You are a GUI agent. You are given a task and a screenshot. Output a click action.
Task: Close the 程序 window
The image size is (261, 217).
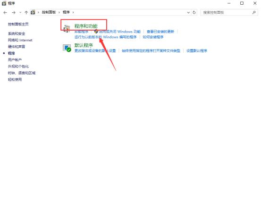pos(255,3)
